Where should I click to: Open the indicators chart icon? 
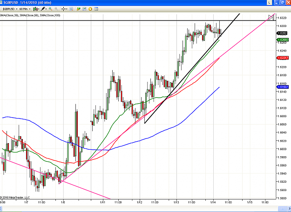84,9
